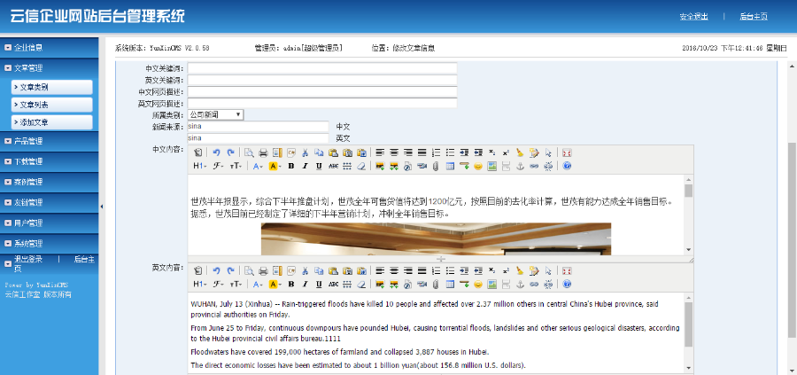The width and height of the screenshot is (797, 375).
Task: Insert table in Chinese content editor
Action: click(x=450, y=166)
